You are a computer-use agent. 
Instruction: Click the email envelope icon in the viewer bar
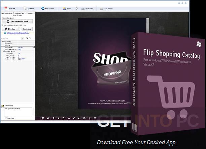click(x=79, y=118)
